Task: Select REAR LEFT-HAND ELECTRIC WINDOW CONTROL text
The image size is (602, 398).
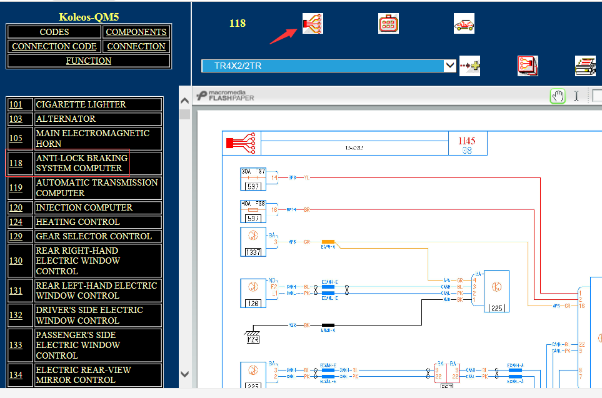Action: click(96, 291)
